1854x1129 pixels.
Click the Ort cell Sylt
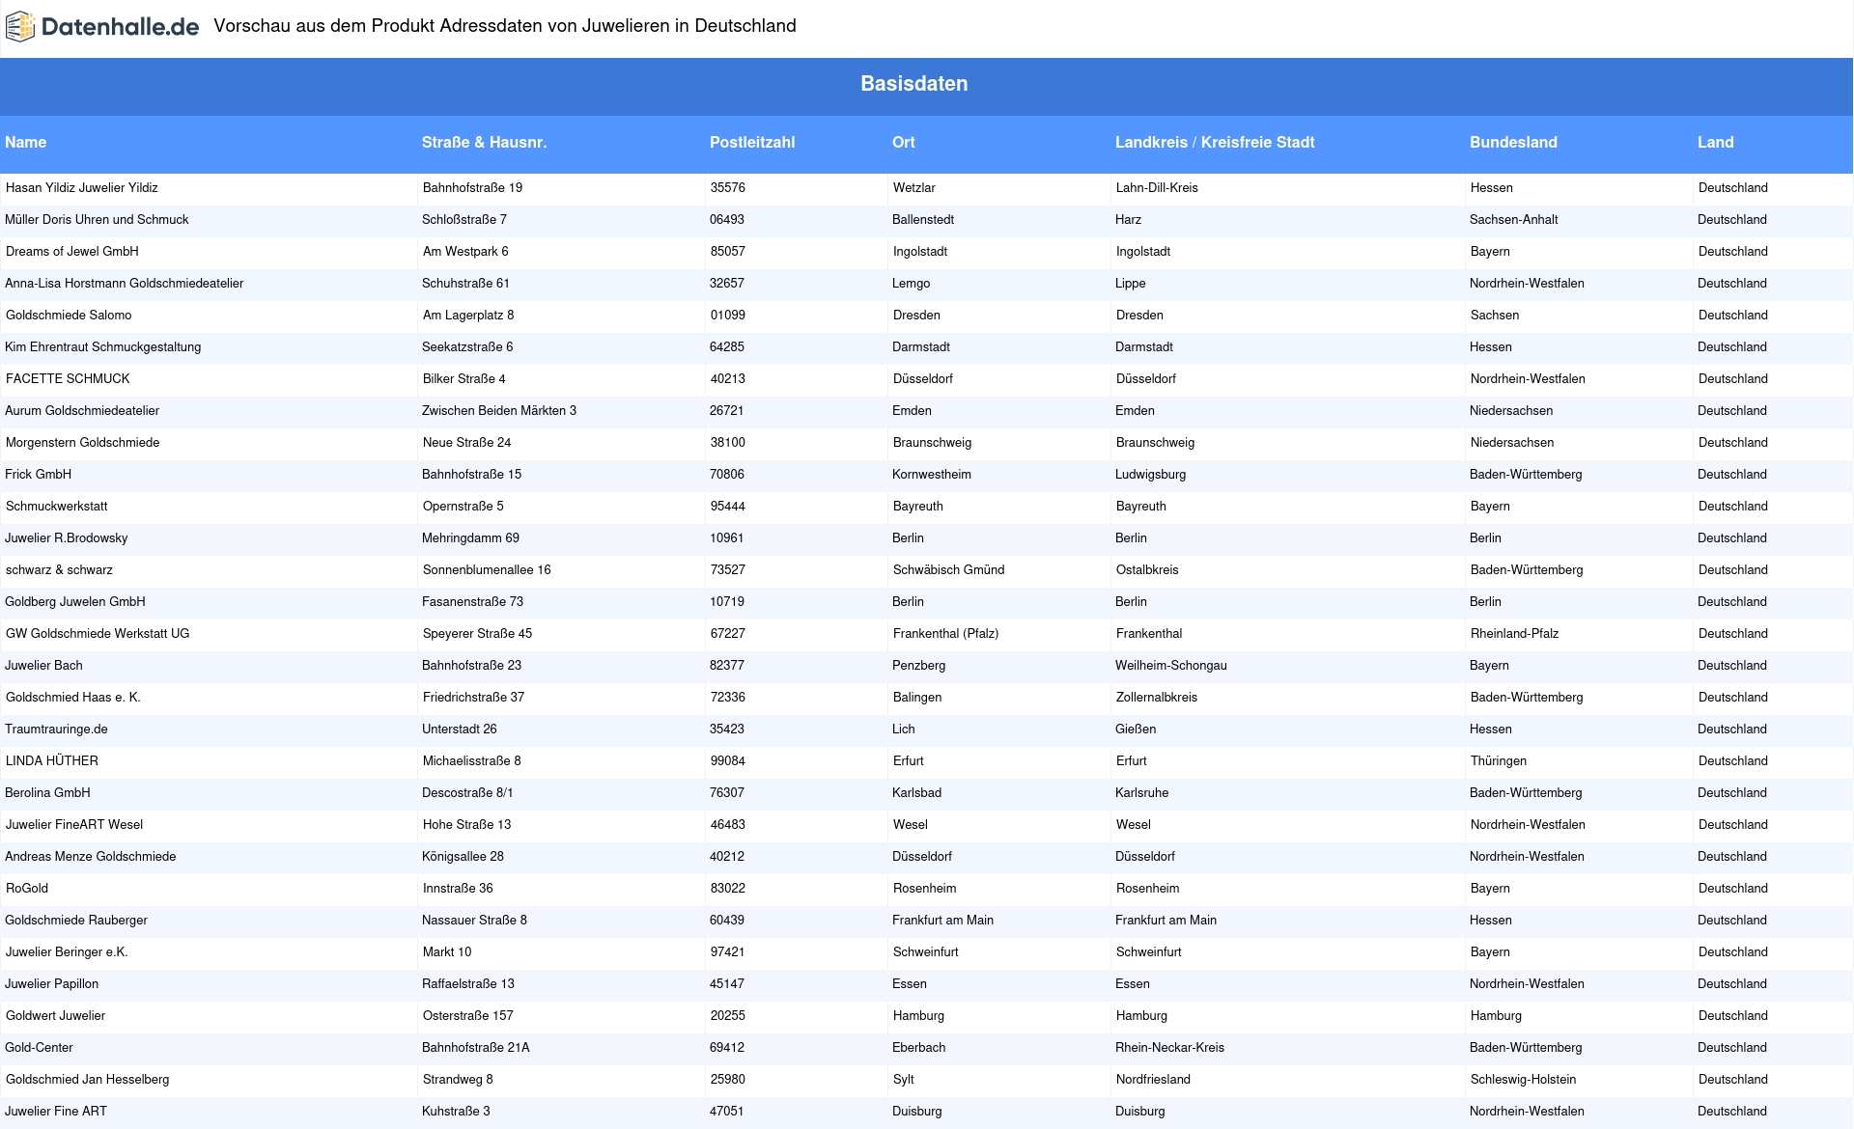(x=904, y=1080)
